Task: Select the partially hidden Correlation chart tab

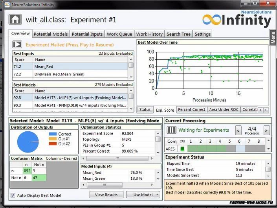Action: pyautogui.click(x=249, y=110)
